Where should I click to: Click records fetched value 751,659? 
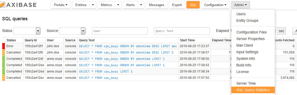coord(289,52)
